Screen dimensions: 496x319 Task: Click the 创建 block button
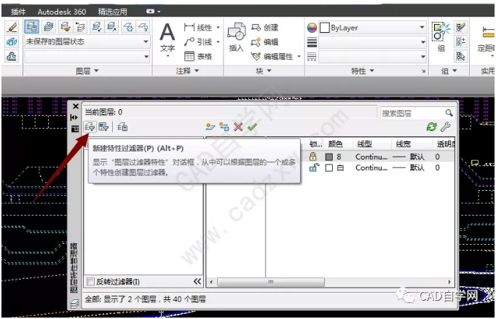265,28
